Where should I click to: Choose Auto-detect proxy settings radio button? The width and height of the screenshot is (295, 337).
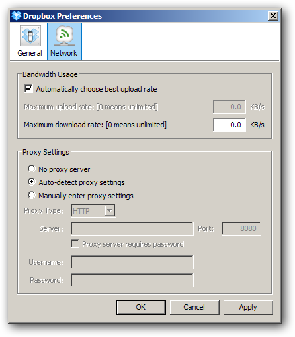pyautogui.click(x=32, y=182)
